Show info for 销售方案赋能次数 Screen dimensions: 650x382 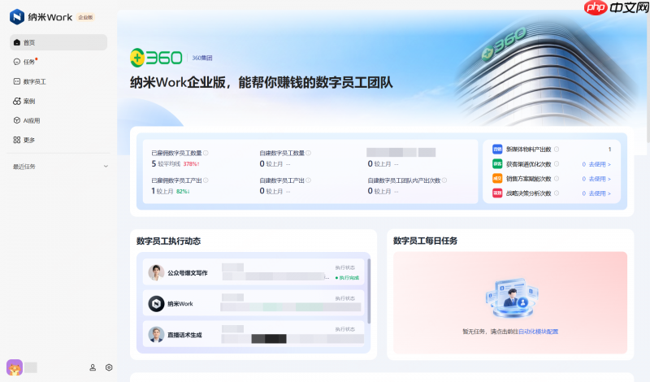[x=557, y=179]
